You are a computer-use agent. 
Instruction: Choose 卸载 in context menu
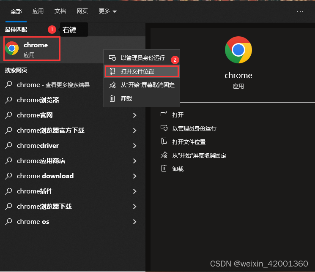click(x=142, y=98)
